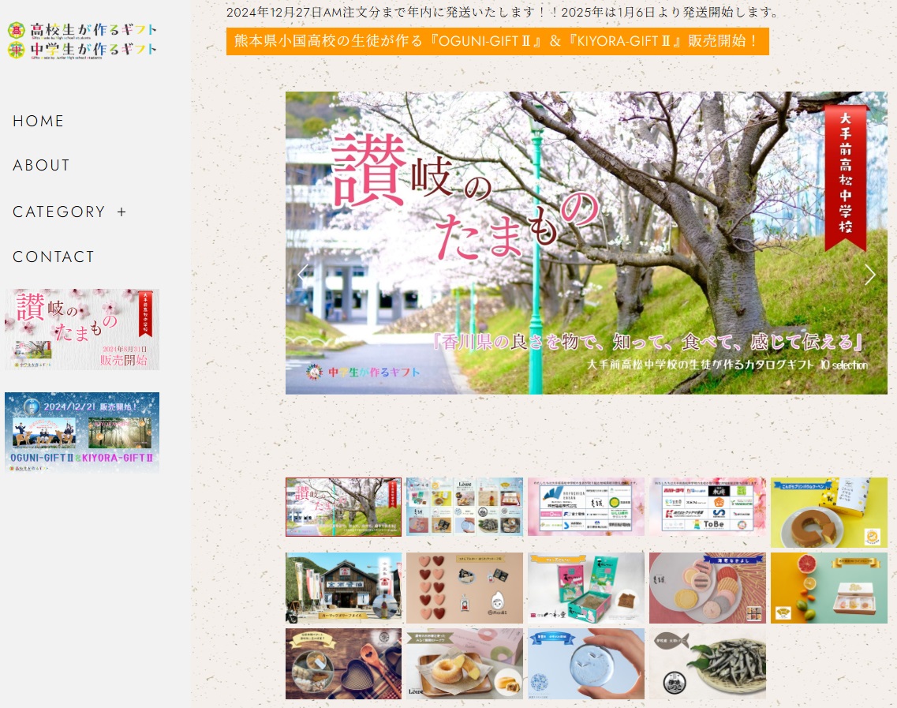Click the 讃岐のたまもの sidebar banner

(x=82, y=328)
